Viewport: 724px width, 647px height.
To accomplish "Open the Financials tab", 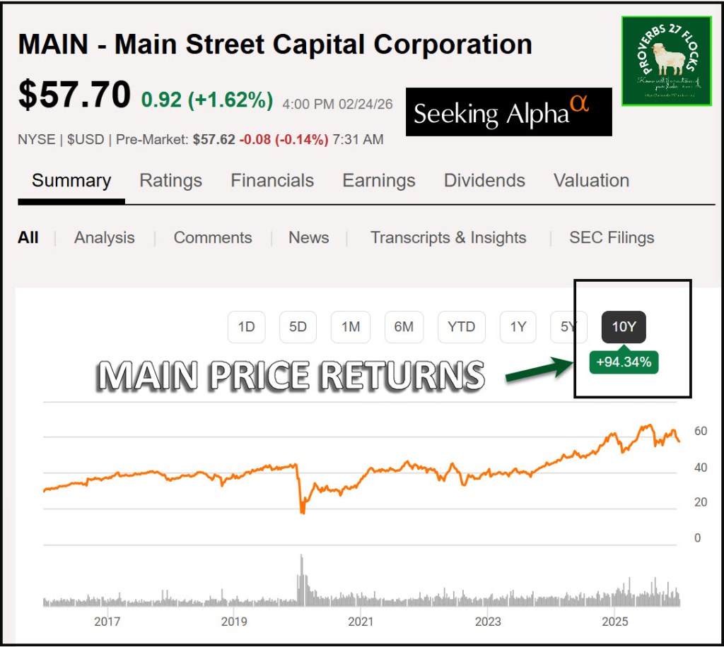I will (x=272, y=180).
